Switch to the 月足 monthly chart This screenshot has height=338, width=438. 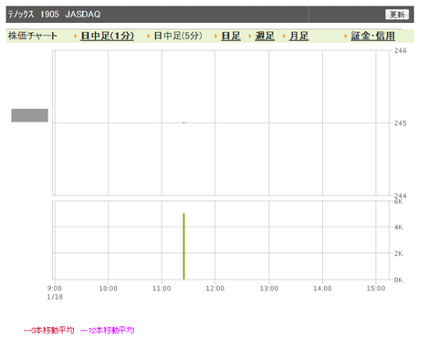tap(298, 36)
